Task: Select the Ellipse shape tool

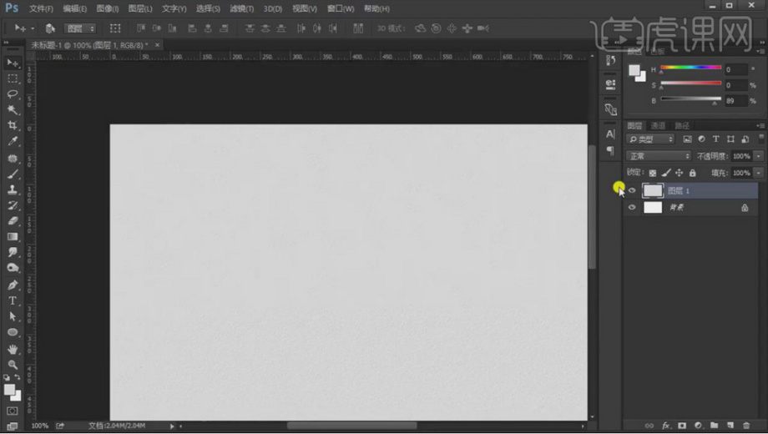Action: 13,332
